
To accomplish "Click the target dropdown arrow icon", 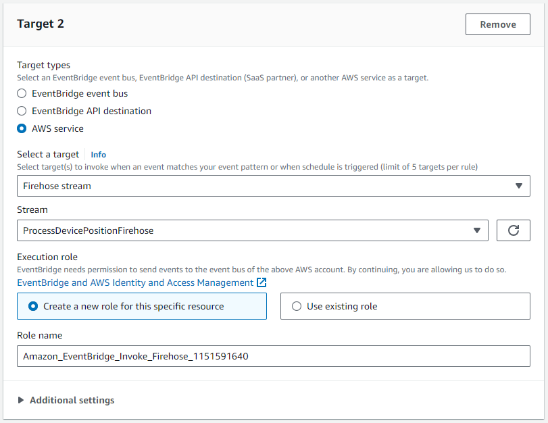I will (x=518, y=186).
